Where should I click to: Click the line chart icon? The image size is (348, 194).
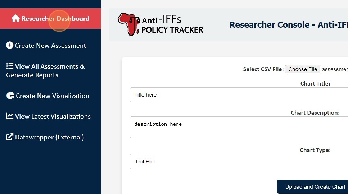10,116
